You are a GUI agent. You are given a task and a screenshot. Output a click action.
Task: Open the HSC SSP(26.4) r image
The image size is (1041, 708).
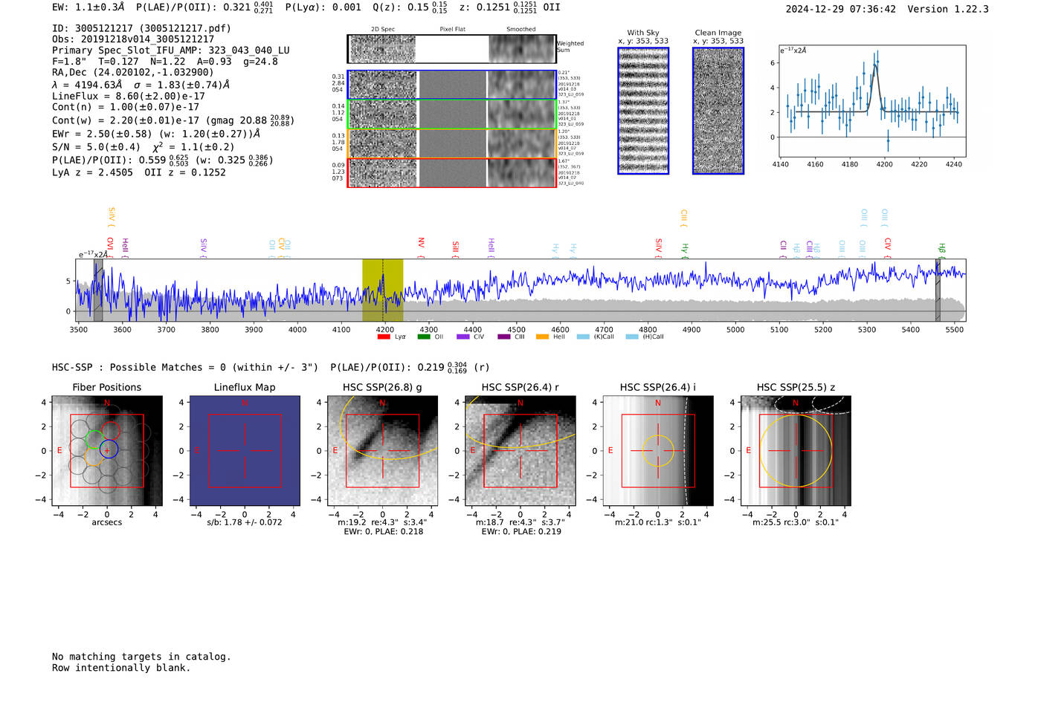tap(520, 451)
